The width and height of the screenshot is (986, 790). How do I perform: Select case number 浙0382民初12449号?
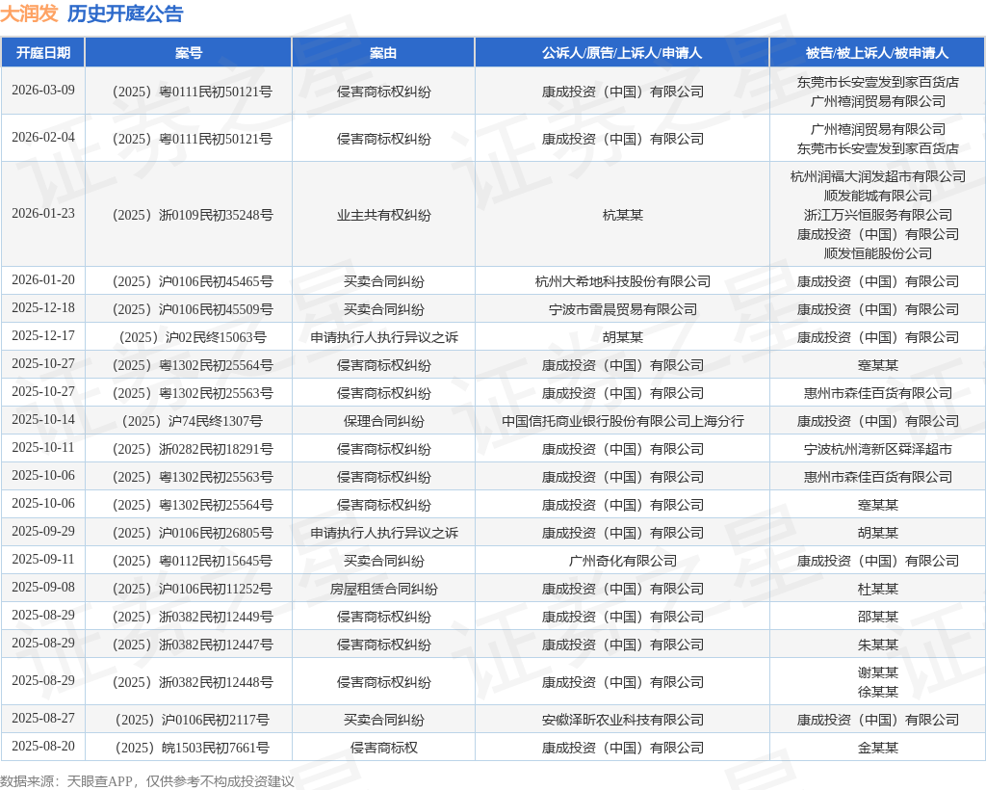pos(193,617)
